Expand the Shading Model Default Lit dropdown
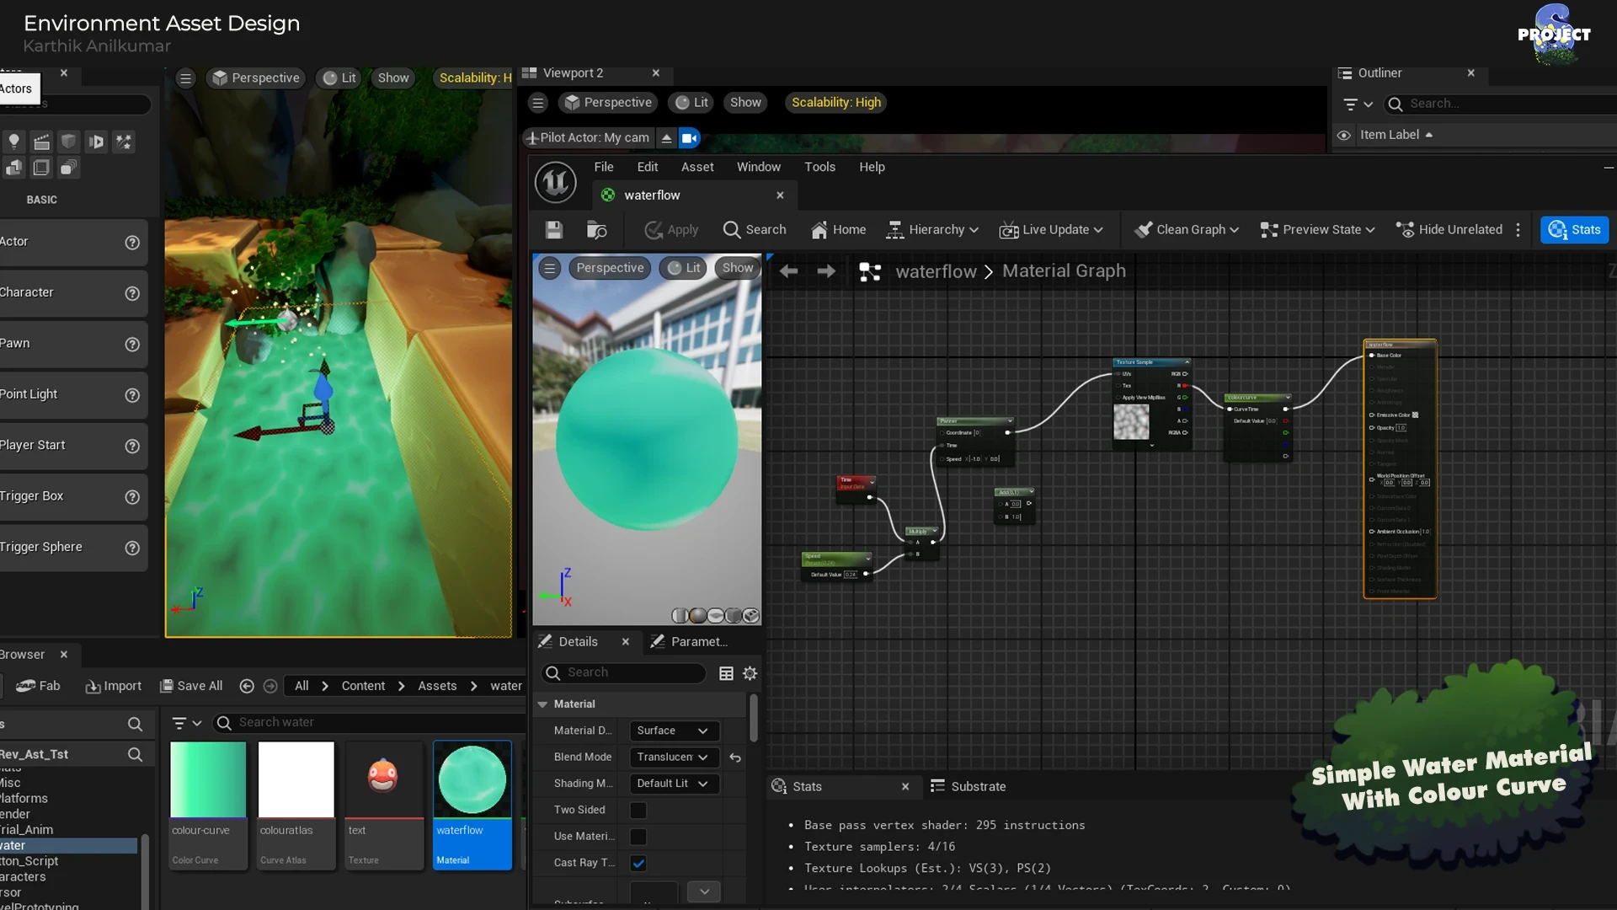The image size is (1617, 910). (x=674, y=784)
